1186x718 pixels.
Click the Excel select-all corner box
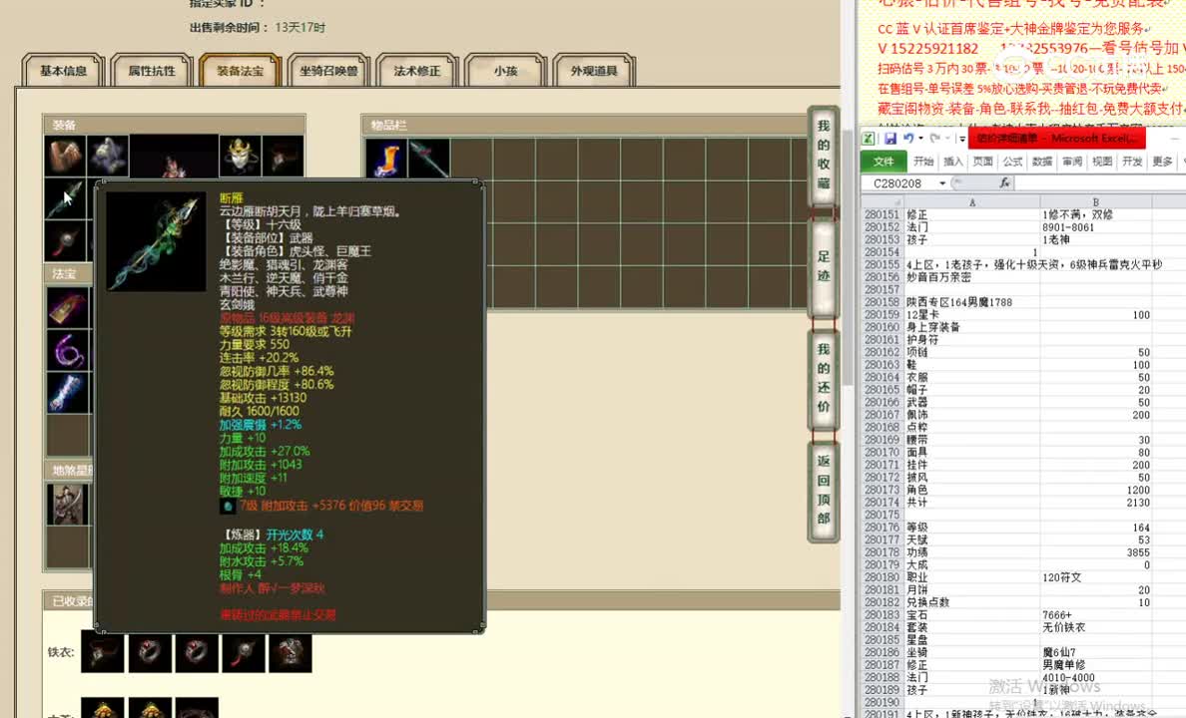pos(882,201)
